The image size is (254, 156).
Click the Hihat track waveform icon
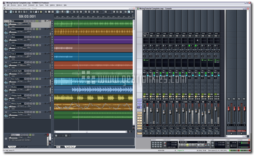pos(6,41)
